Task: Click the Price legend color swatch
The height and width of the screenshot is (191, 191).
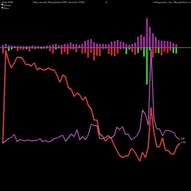Action: [x=2, y=8]
